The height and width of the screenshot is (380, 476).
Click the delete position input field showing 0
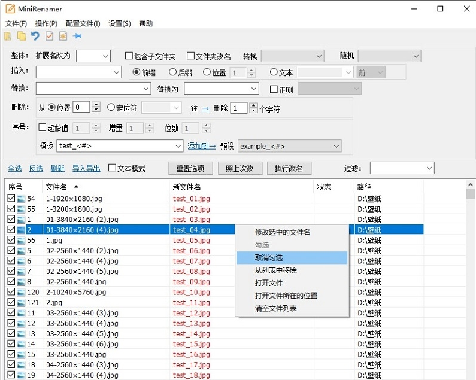[81, 107]
